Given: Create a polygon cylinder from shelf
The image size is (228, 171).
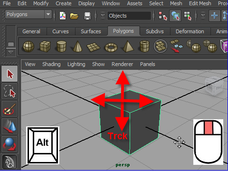Looking at the screenshot, I should [61, 46].
